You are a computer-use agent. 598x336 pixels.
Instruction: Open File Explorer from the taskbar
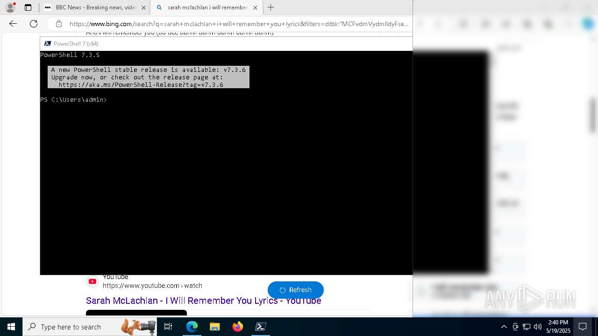click(x=215, y=327)
